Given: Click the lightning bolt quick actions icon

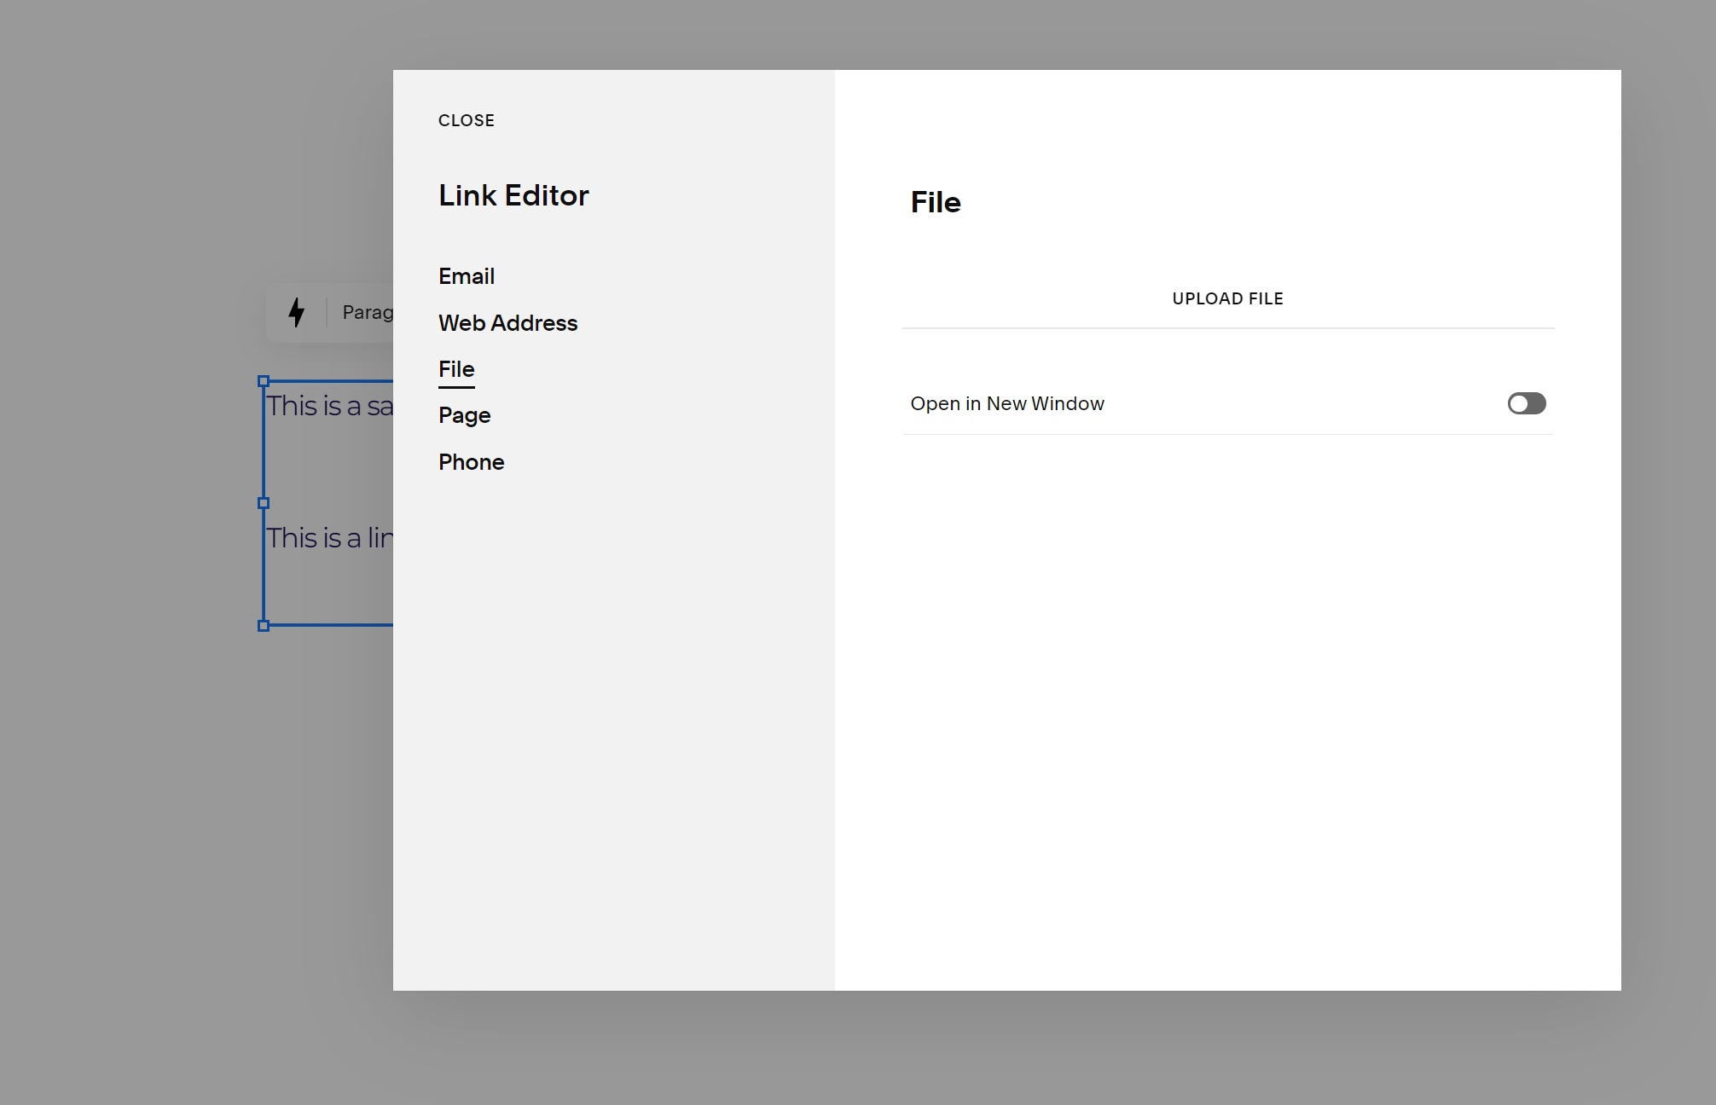Looking at the screenshot, I should click(x=297, y=312).
